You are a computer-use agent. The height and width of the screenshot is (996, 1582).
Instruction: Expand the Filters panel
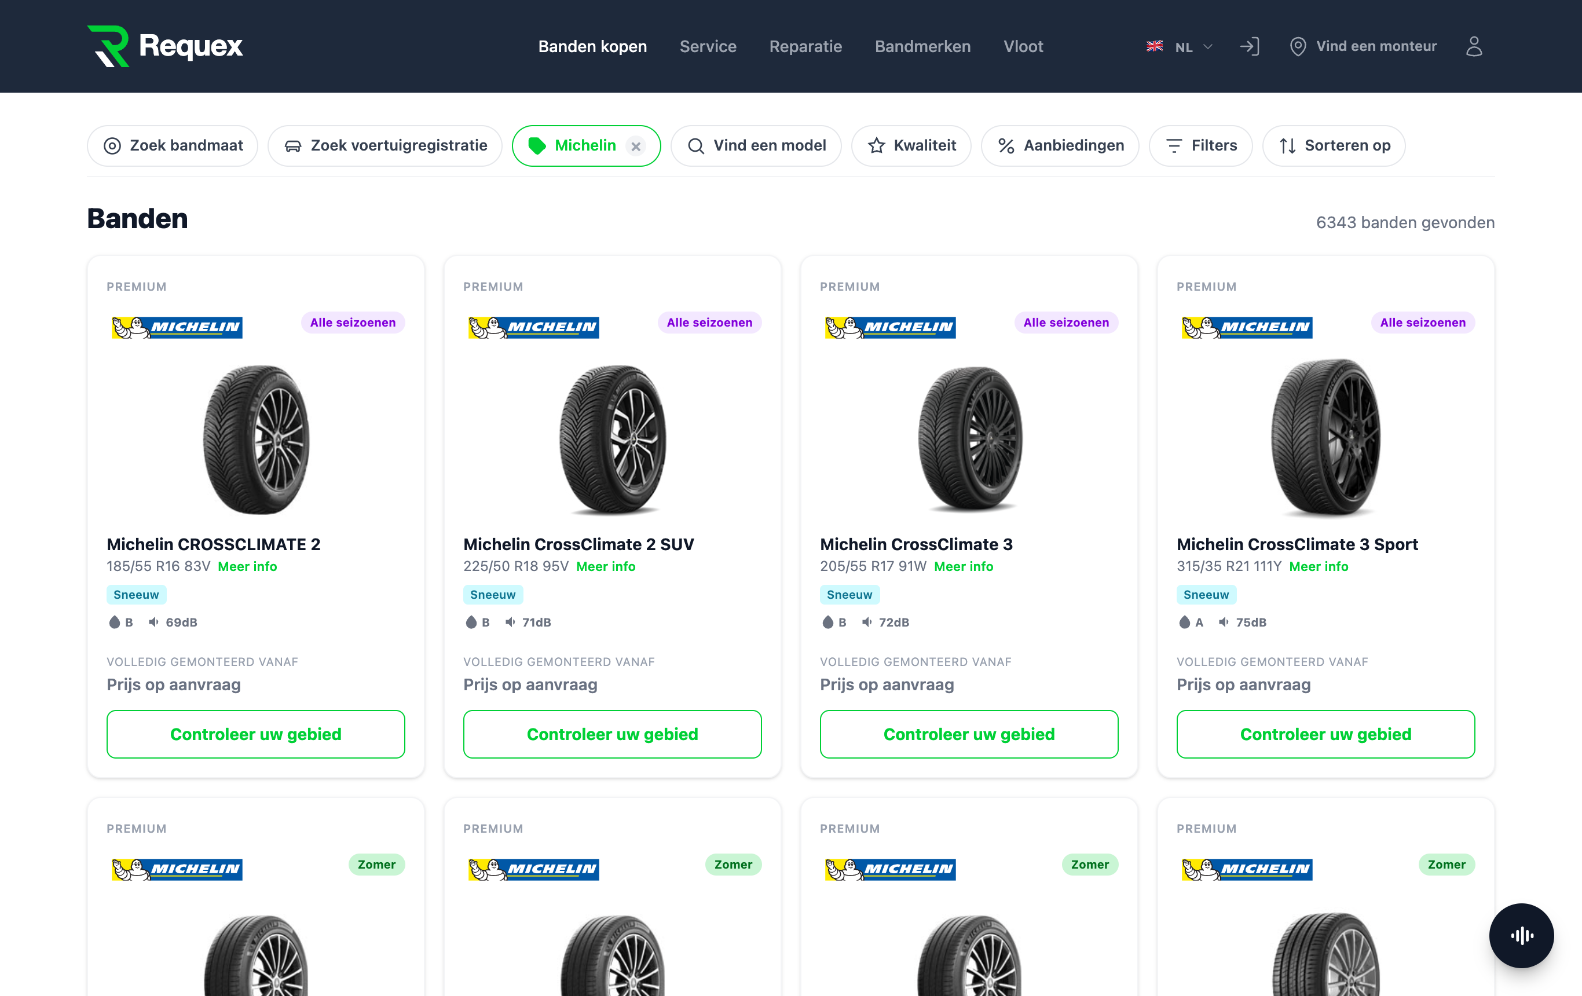click(x=1200, y=146)
